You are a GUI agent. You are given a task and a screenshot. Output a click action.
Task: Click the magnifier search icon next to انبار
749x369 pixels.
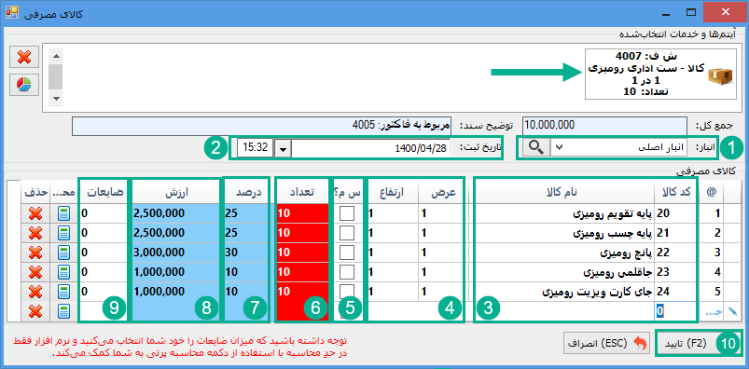point(536,147)
